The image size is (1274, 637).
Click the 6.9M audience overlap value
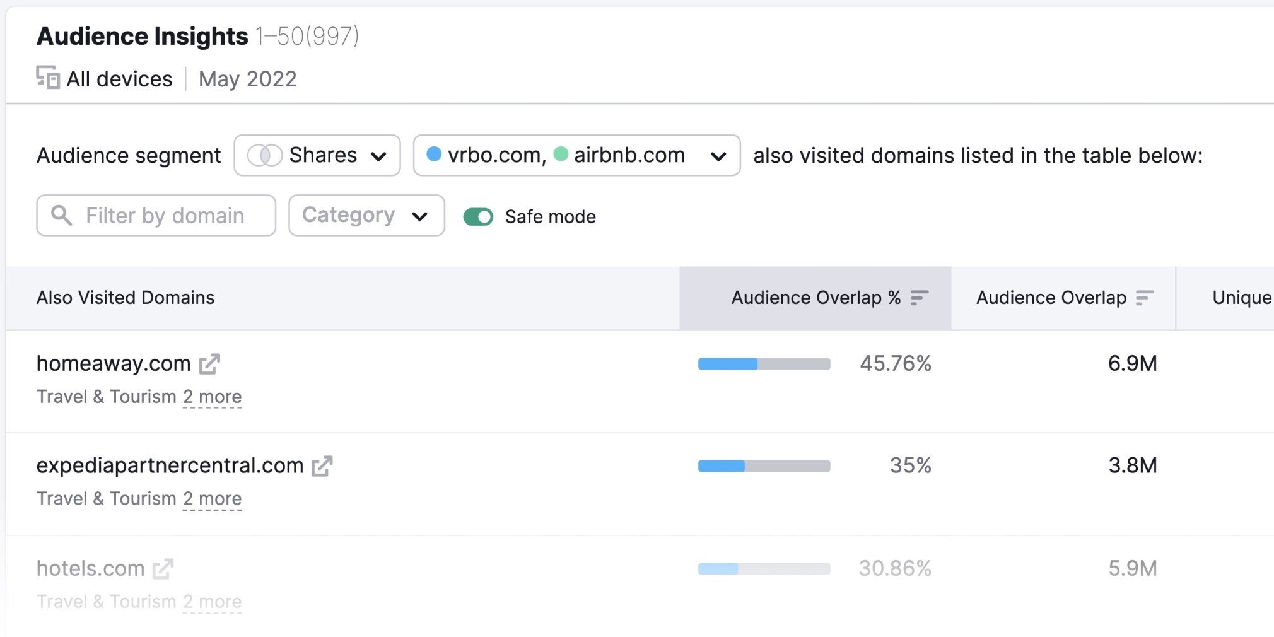click(x=1133, y=363)
